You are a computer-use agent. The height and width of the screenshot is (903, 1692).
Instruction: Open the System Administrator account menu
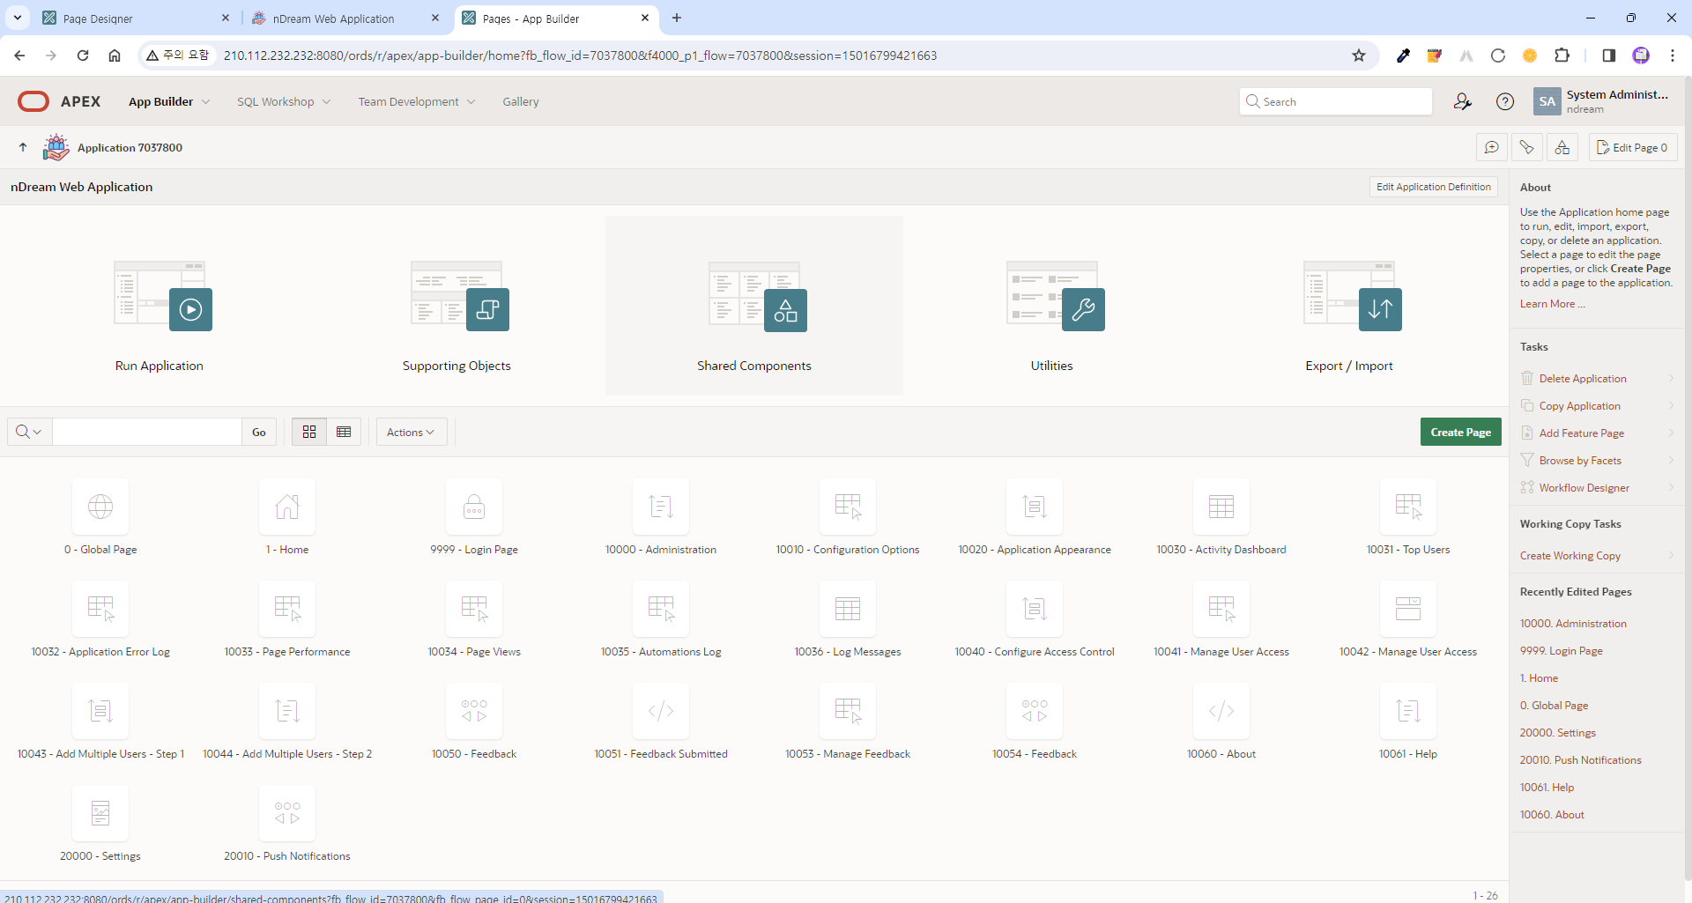(1601, 101)
